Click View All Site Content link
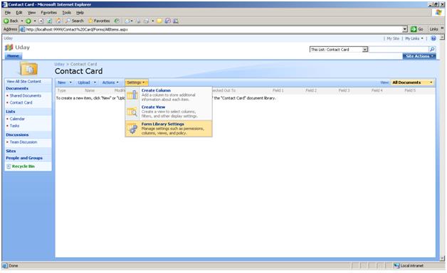 pyautogui.click(x=23, y=82)
